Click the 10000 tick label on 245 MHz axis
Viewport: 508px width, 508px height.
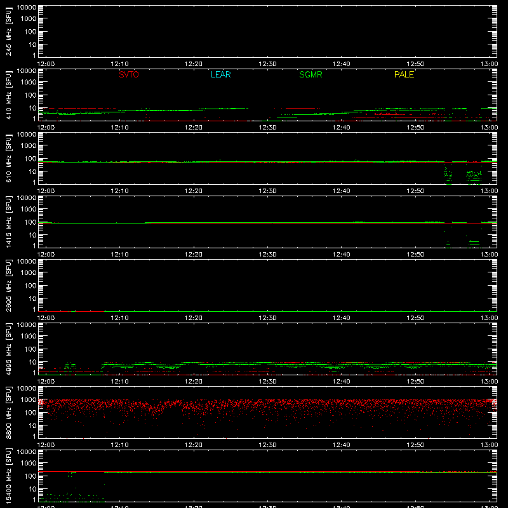[27, 8]
